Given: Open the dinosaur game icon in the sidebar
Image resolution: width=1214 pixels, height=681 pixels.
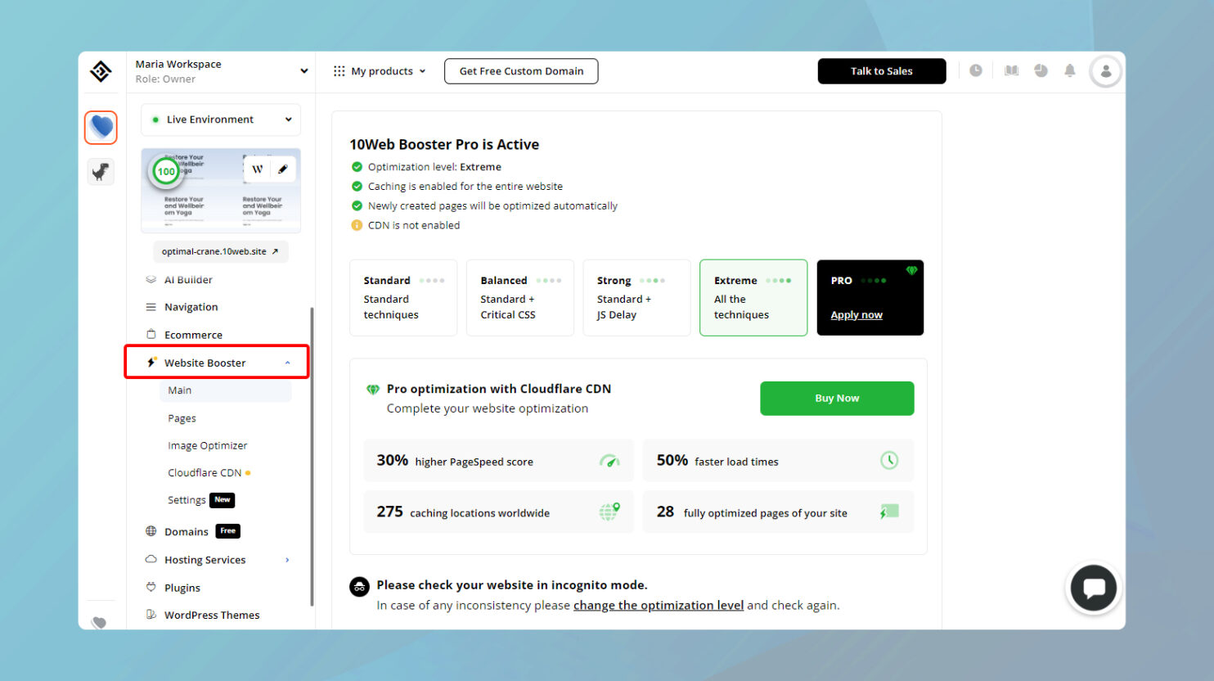Looking at the screenshot, I should point(100,171).
